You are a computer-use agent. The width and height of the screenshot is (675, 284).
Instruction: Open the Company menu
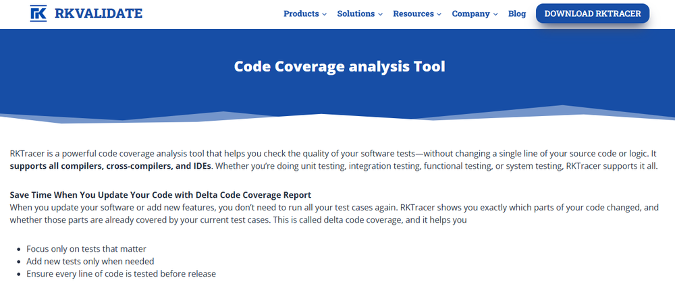point(471,13)
